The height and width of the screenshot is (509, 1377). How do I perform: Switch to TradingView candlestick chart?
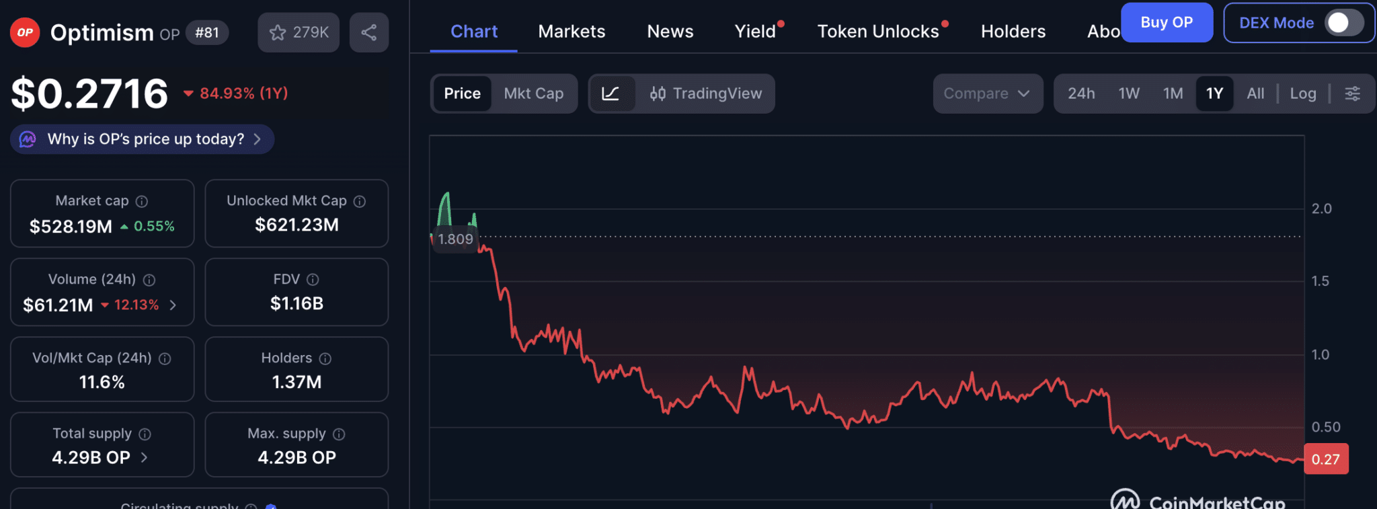(706, 93)
